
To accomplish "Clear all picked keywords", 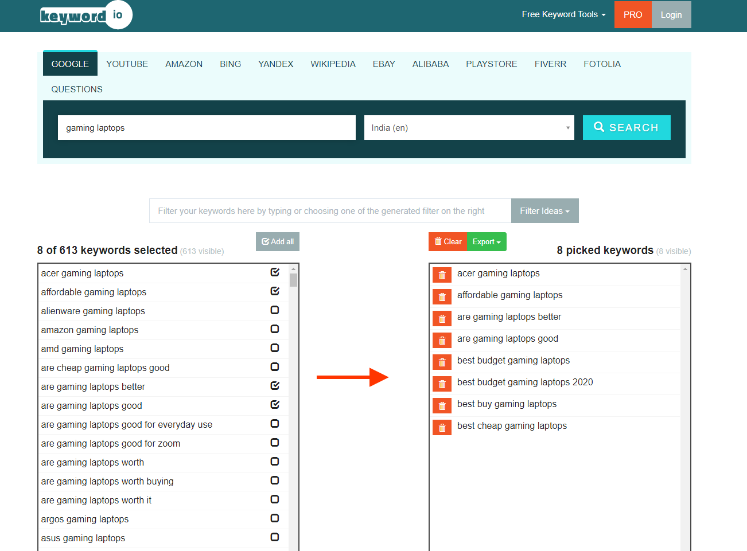I will (x=448, y=242).
